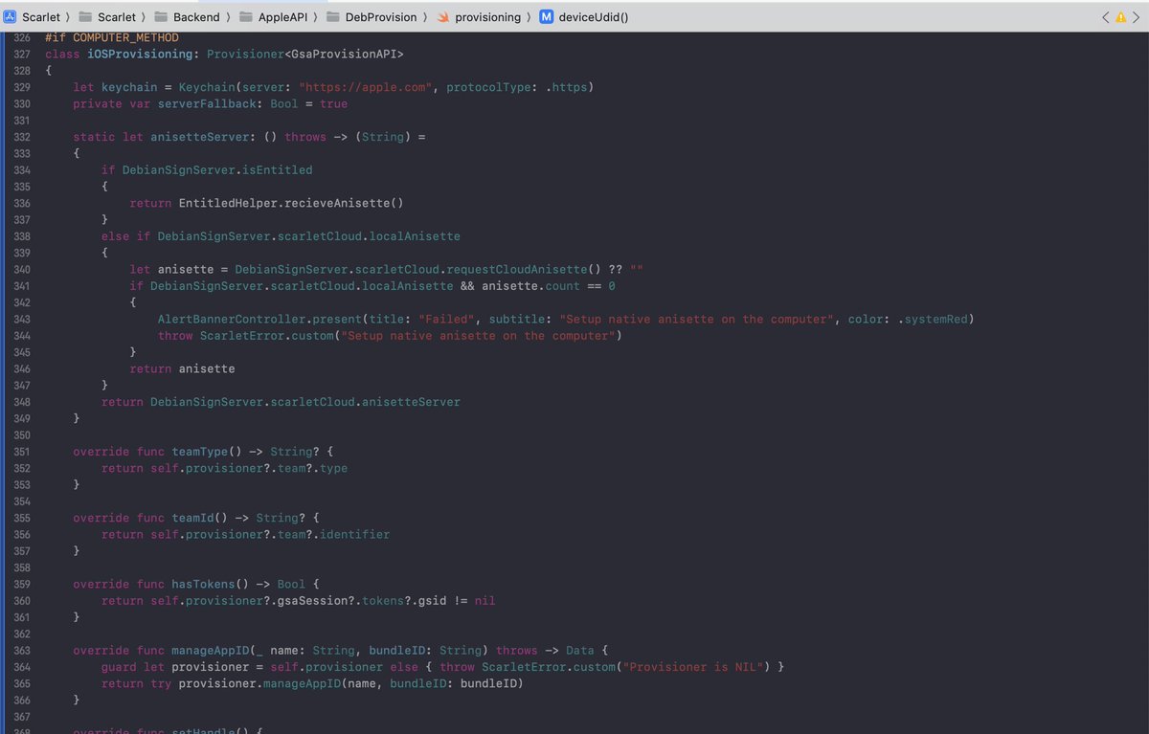Click 'return anisette' on line 346
Image resolution: width=1149 pixels, height=734 pixels.
pos(182,368)
